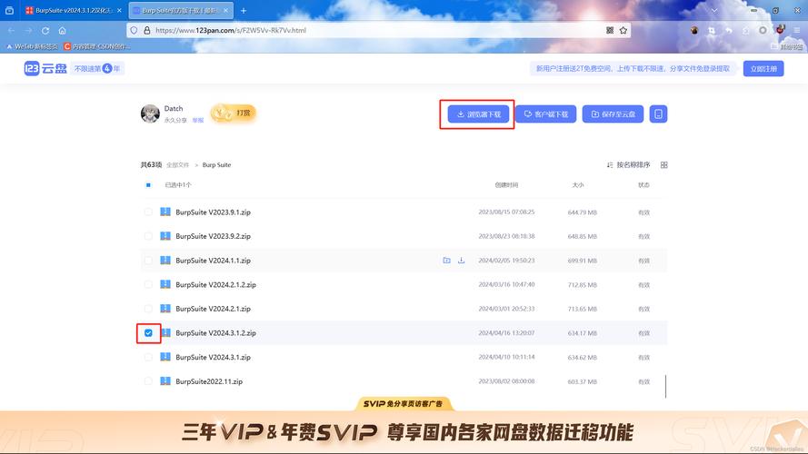The image size is (808, 454).
Task: Click the browser forward arrow
Action: pyautogui.click(x=28, y=31)
